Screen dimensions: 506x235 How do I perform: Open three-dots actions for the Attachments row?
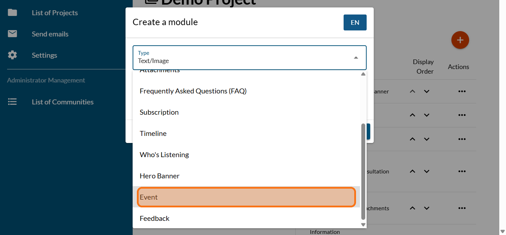[x=461, y=208]
